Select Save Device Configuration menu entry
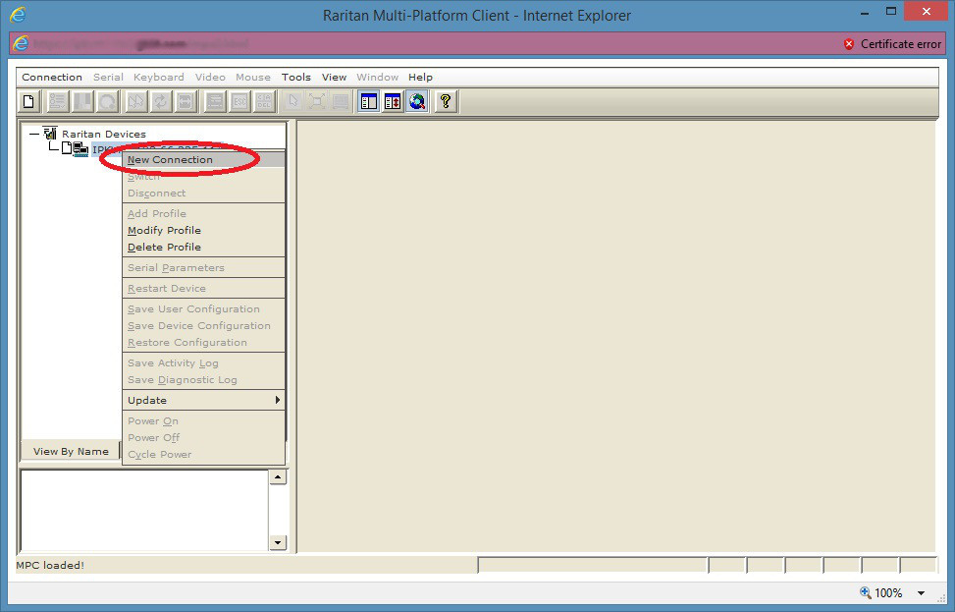Image resolution: width=955 pixels, height=612 pixels. coord(203,325)
